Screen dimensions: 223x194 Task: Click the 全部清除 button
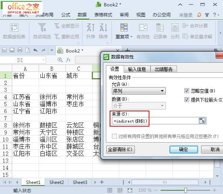(120, 149)
